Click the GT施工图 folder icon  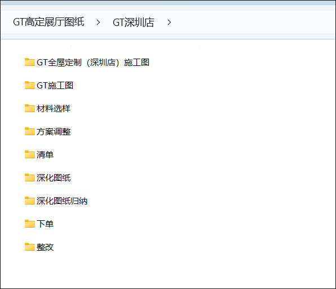30,85
